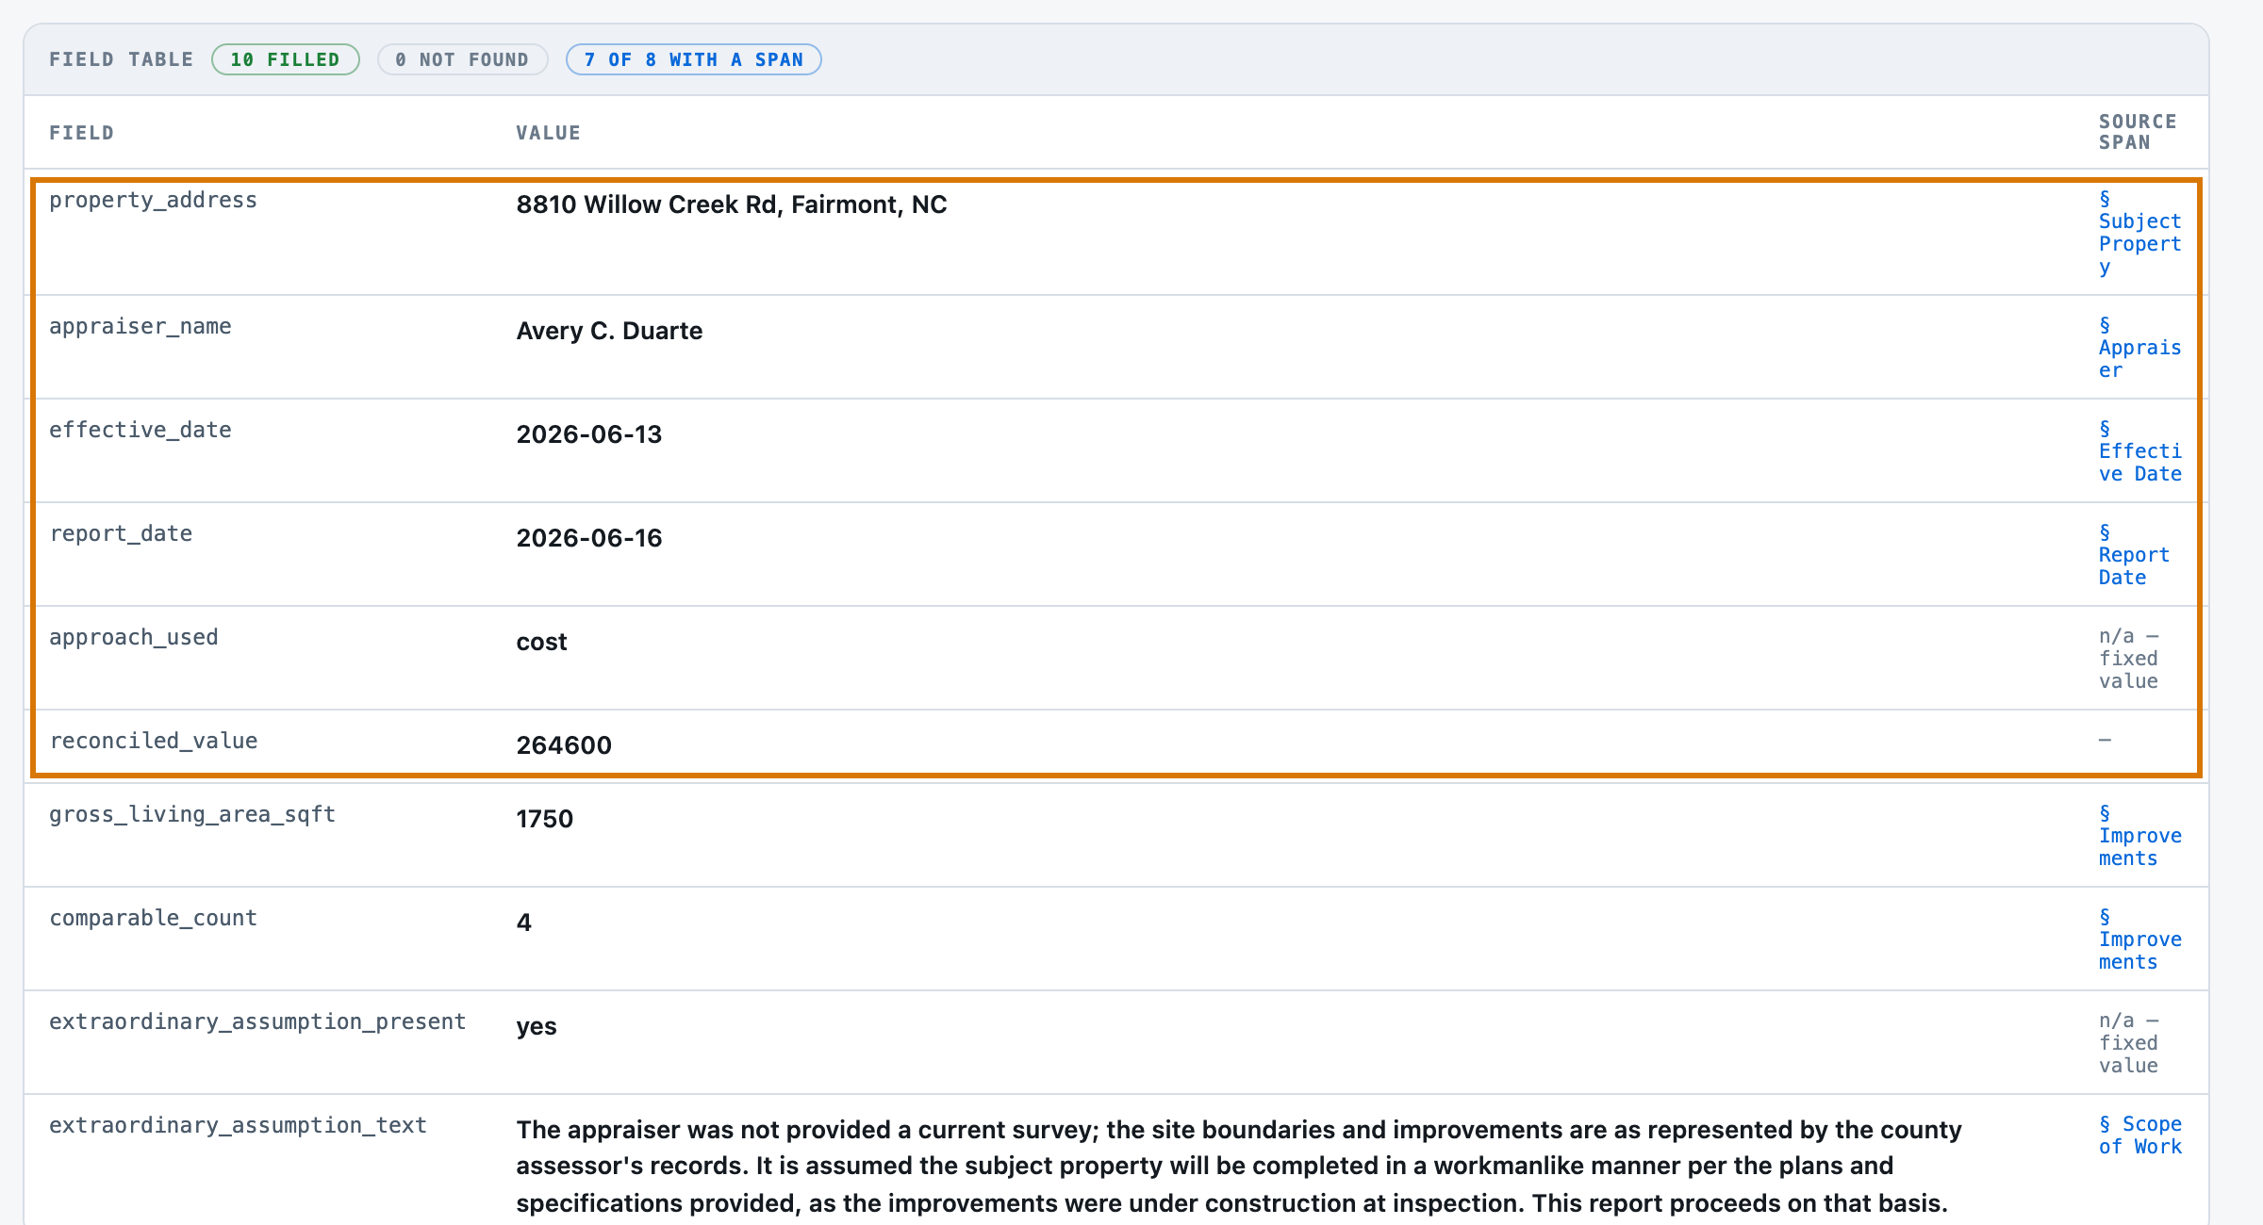Click the extraordinary_assumption_text paragraph
The height and width of the screenshot is (1225, 2263).
tap(1238, 1166)
